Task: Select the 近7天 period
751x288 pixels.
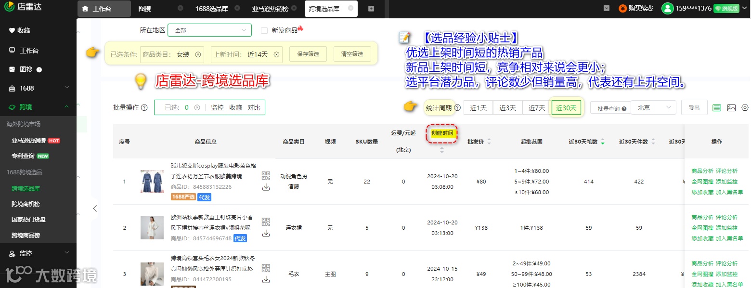Action: (x=537, y=108)
